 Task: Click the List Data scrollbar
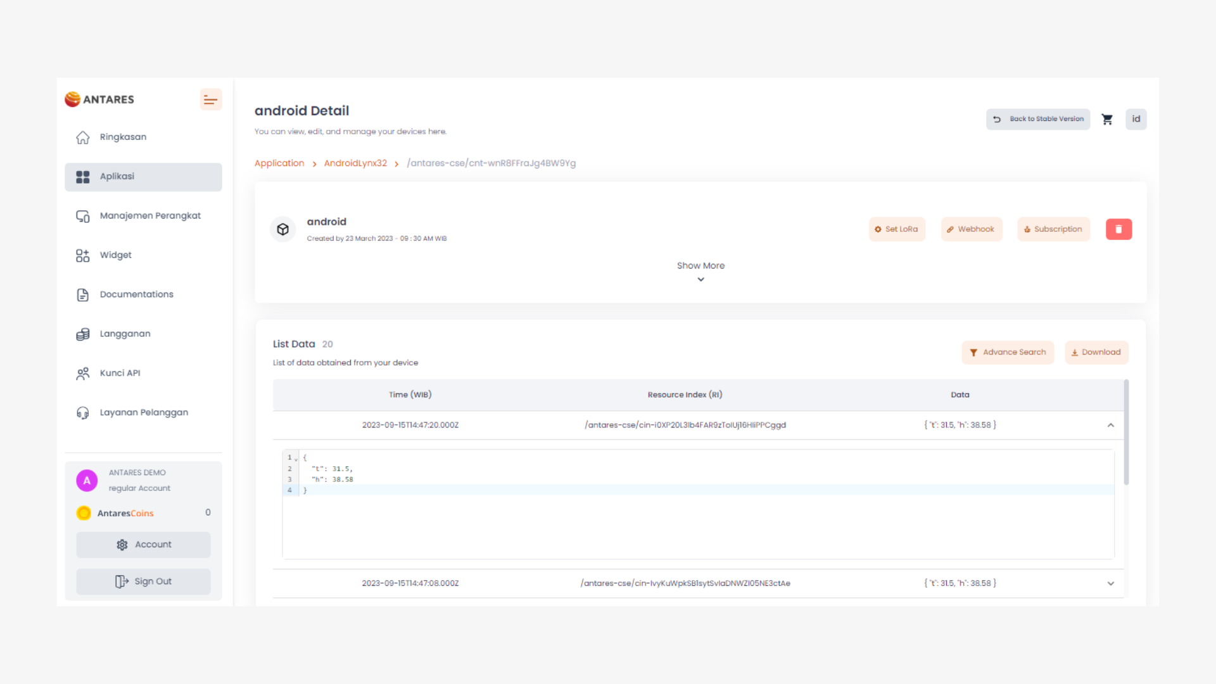(x=1125, y=431)
